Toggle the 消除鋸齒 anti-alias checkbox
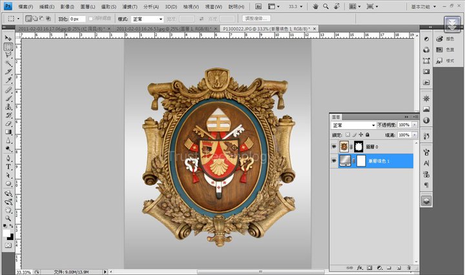This screenshot has width=465, height=275. [91, 19]
